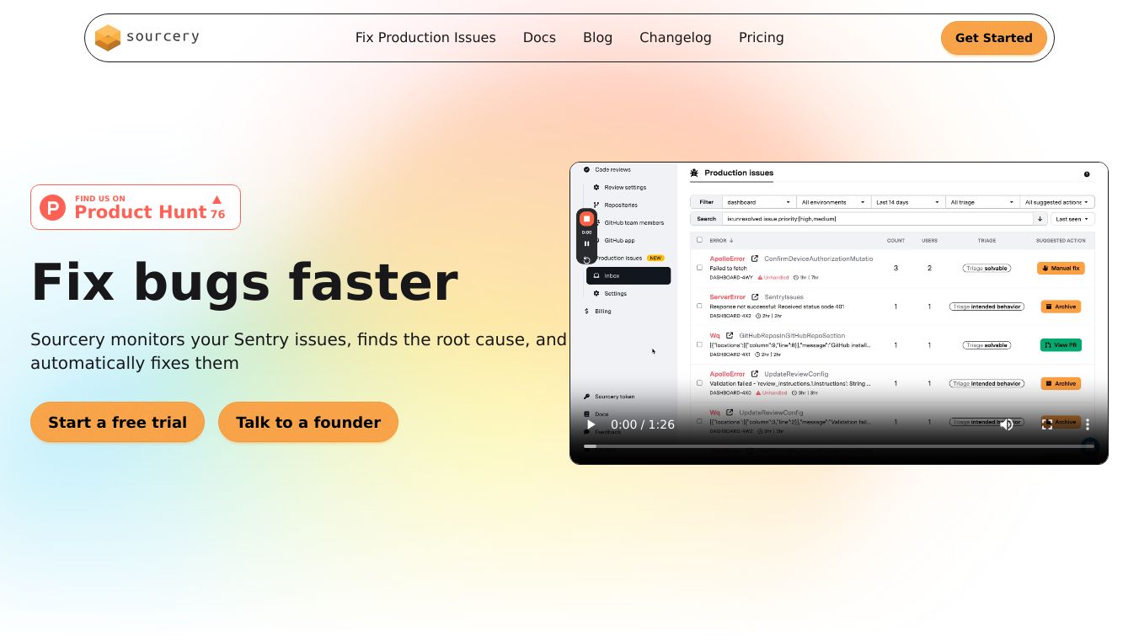This screenshot has width=1139, height=640.
Task: Open Fix Production Issues in the top nav
Action: [425, 38]
